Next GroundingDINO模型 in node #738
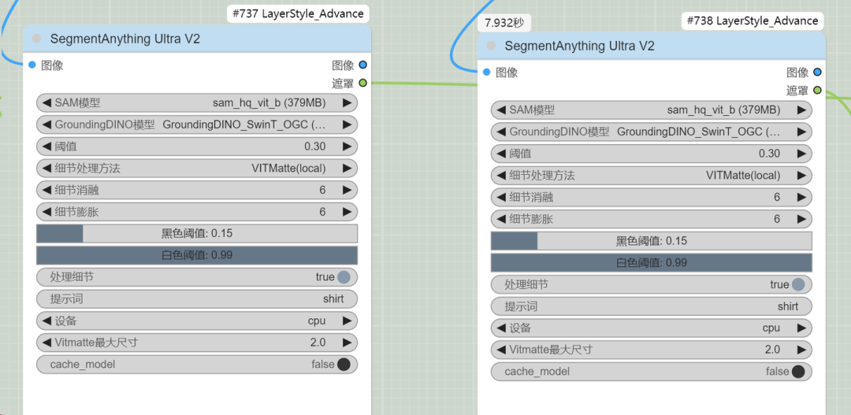The height and width of the screenshot is (415, 851). (801, 132)
